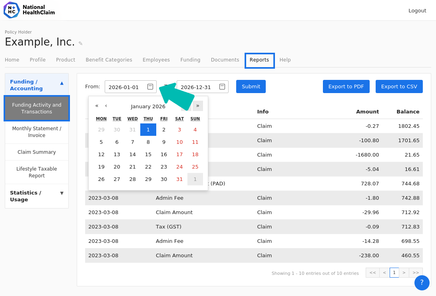Click amount 728.07 in PAD row
The height and width of the screenshot is (296, 436).
pos(370,183)
